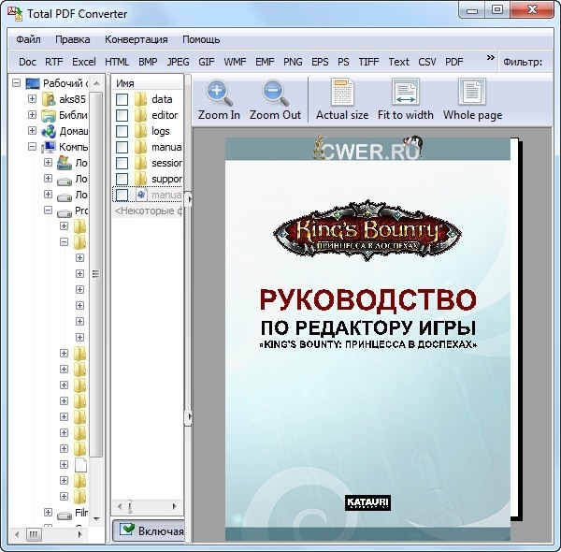The height and width of the screenshot is (552, 561).
Task: Convert to Doc format
Action: [27, 62]
